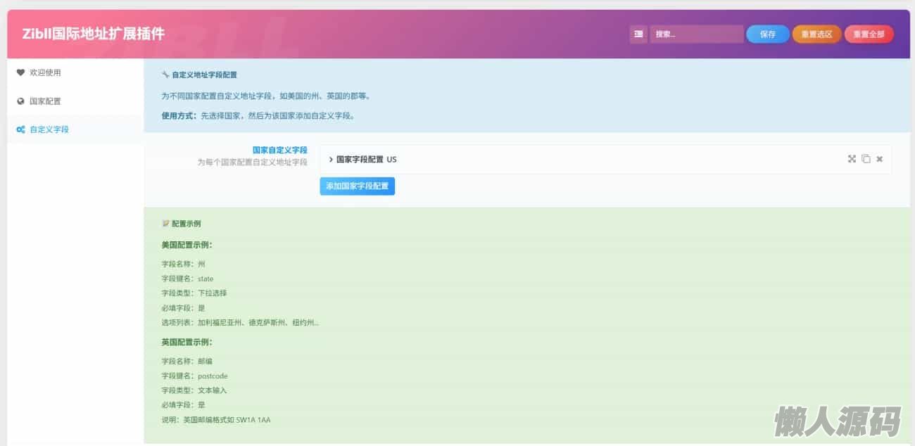Switch to the 国家配置 section
The height and width of the screenshot is (446, 915).
click(x=45, y=101)
